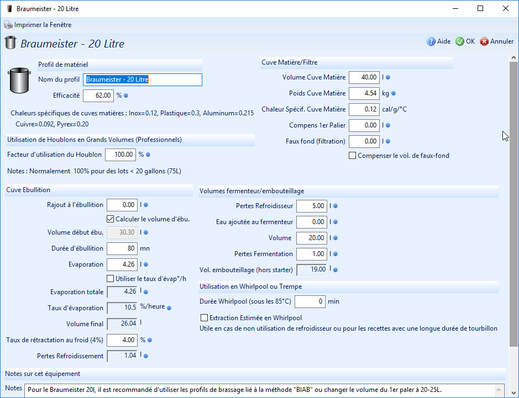
Task: Click the green OK checkmark icon
Action: 459,41
